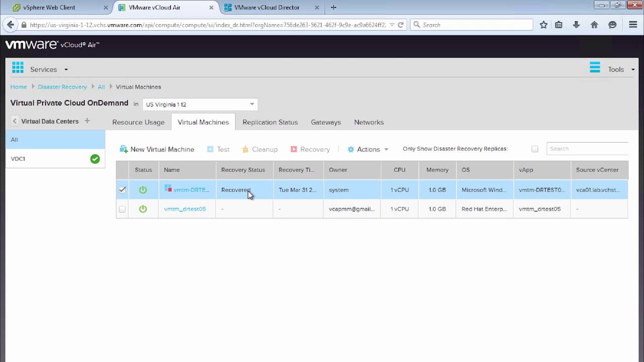Open the bookmarks list icon
This screenshot has height=362, width=644.
point(559,25)
